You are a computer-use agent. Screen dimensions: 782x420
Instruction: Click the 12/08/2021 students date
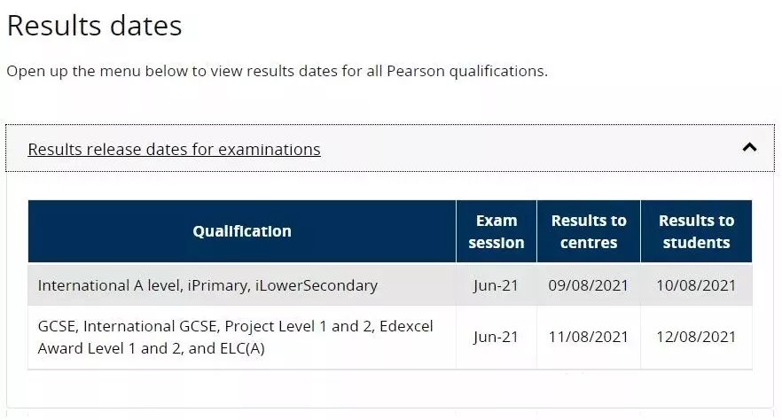click(x=696, y=338)
